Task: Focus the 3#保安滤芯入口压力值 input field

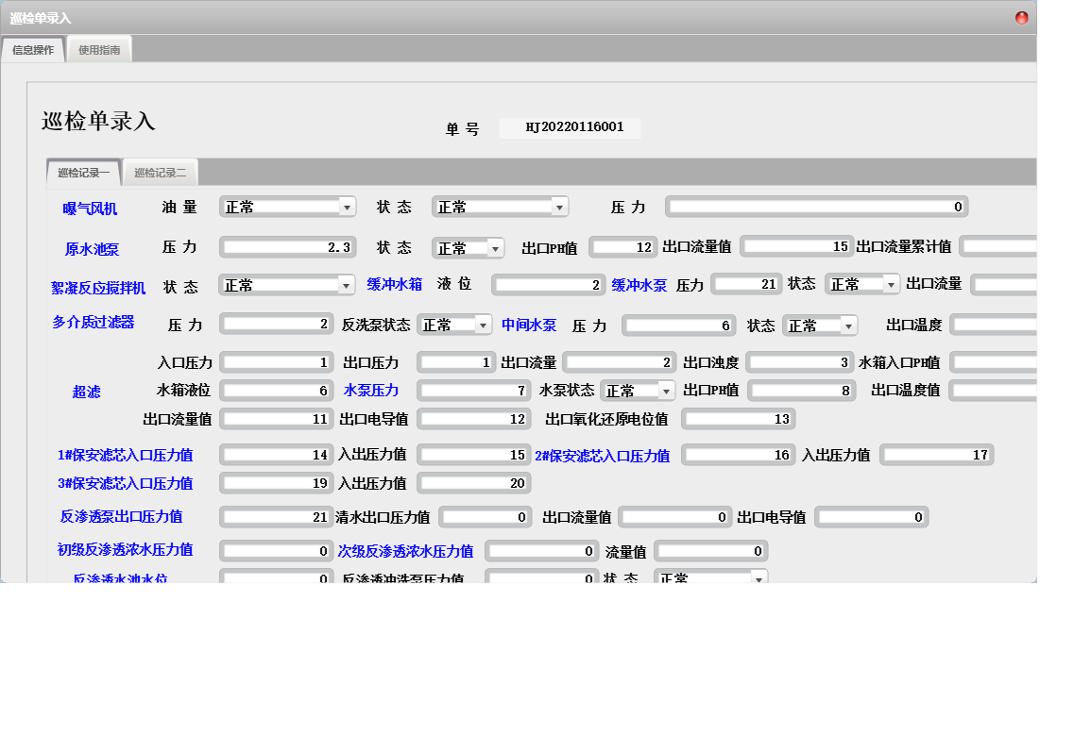Action: pos(276,483)
